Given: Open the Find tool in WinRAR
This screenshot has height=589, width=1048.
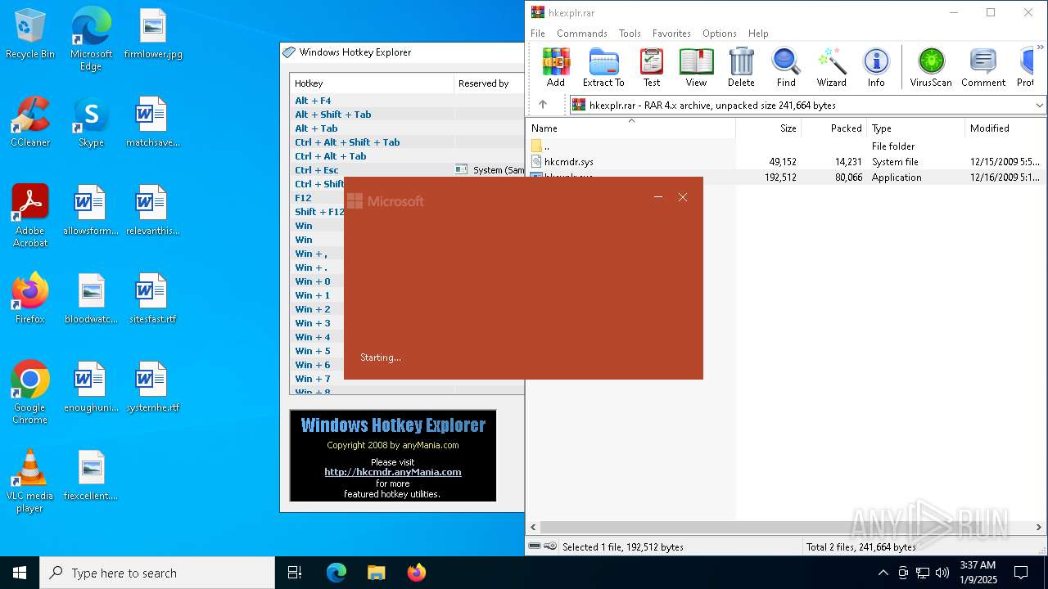Looking at the screenshot, I should 786,67.
